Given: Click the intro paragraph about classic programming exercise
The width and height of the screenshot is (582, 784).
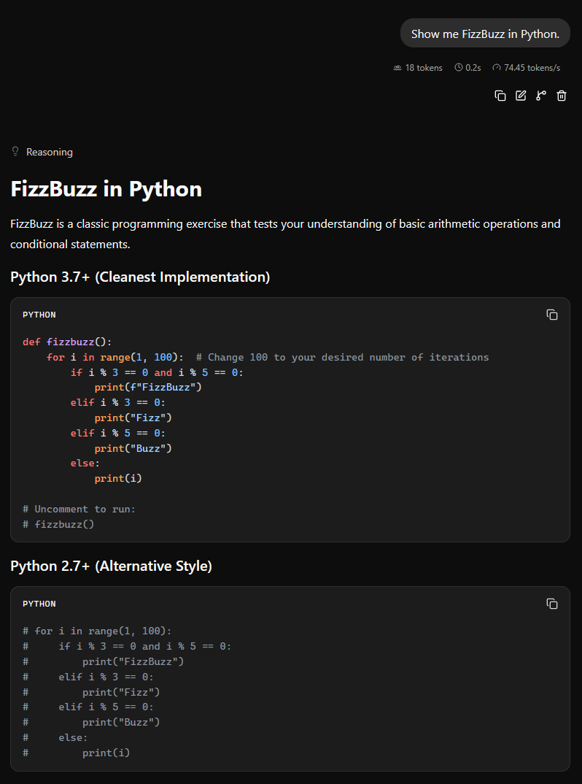Looking at the screenshot, I should (x=285, y=234).
